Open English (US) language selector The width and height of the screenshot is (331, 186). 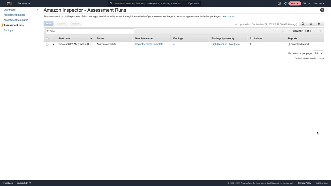pos(24,183)
